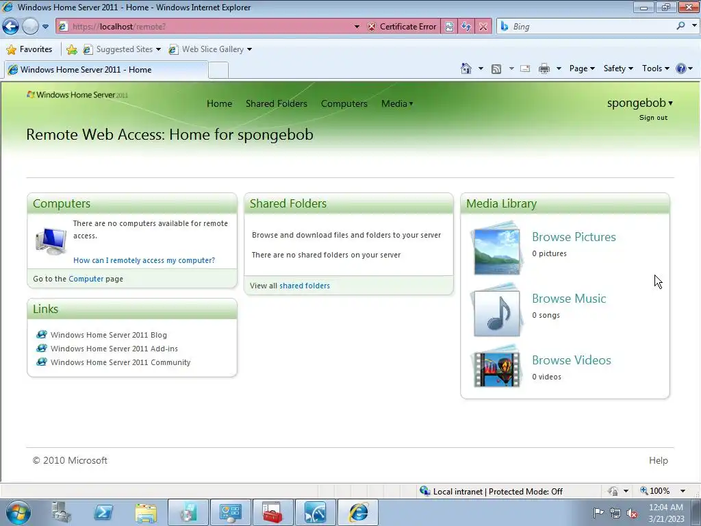Click the red toolbox taskbar icon
The image size is (701, 526).
click(x=272, y=512)
